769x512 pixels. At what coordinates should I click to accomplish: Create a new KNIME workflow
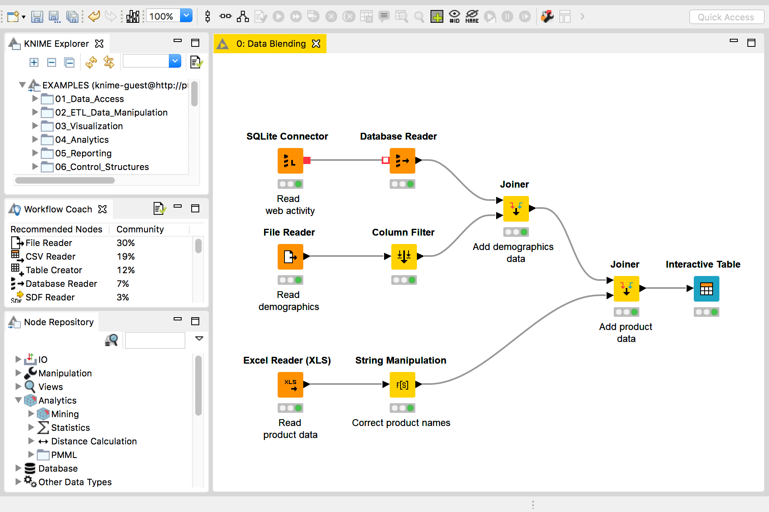13,16
